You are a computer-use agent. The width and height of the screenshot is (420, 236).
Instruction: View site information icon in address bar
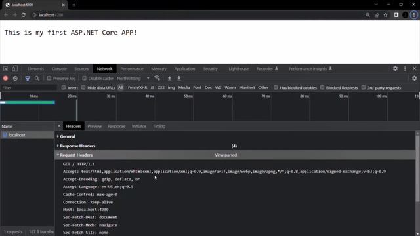(34, 15)
